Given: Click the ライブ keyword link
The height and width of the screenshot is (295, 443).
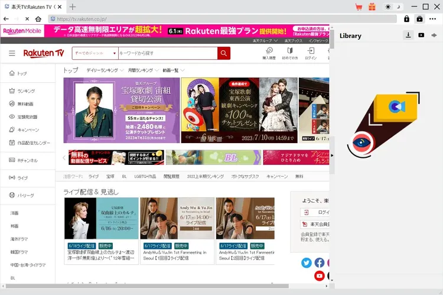Looking at the screenshot, I should [x=93, y=176].
